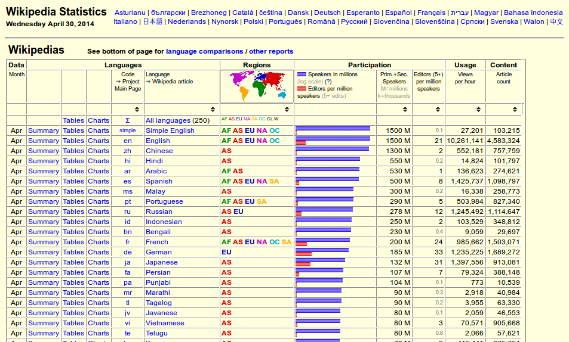Viewport: 569px width, 342px height.
Task: Sort by Prim.+Sec. Speakers column arrows
Action: pyautogui.click(x=405, y=110)
